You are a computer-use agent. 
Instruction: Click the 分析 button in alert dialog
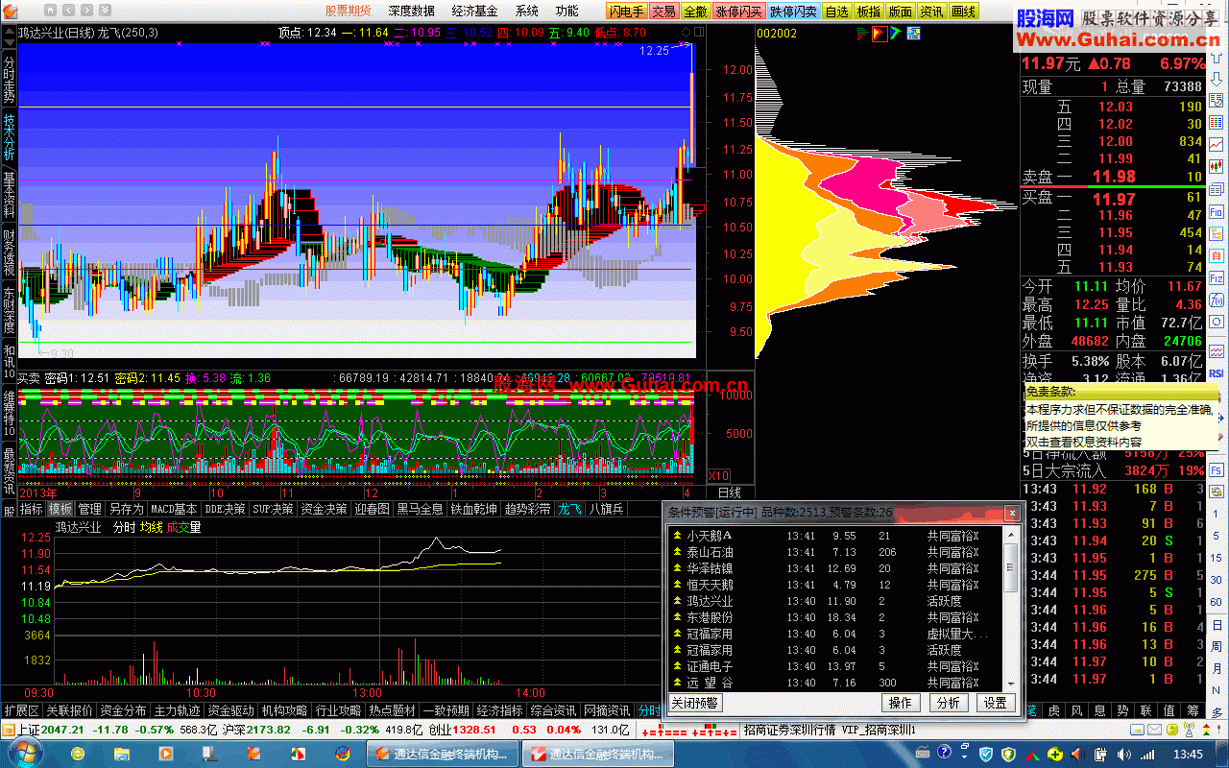(949, 703)
